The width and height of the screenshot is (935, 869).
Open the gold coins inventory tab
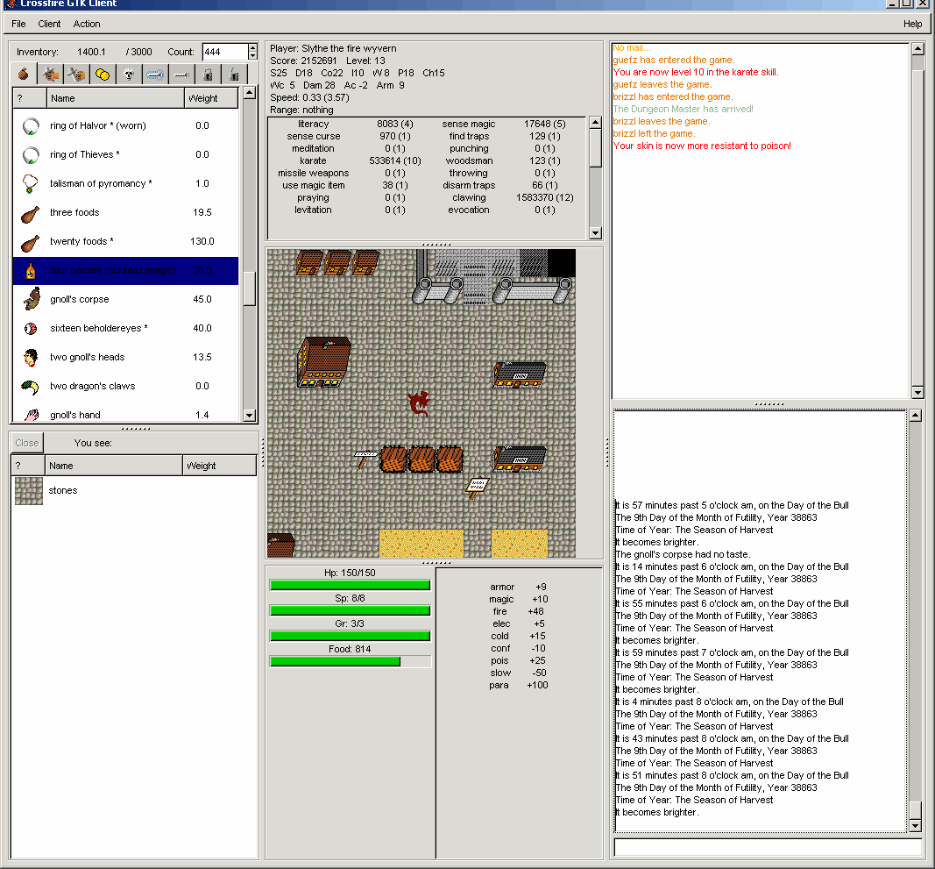(x=103, y=74)
